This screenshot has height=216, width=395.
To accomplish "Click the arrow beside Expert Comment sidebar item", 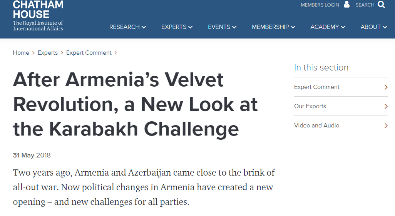I will click(386, 87).
